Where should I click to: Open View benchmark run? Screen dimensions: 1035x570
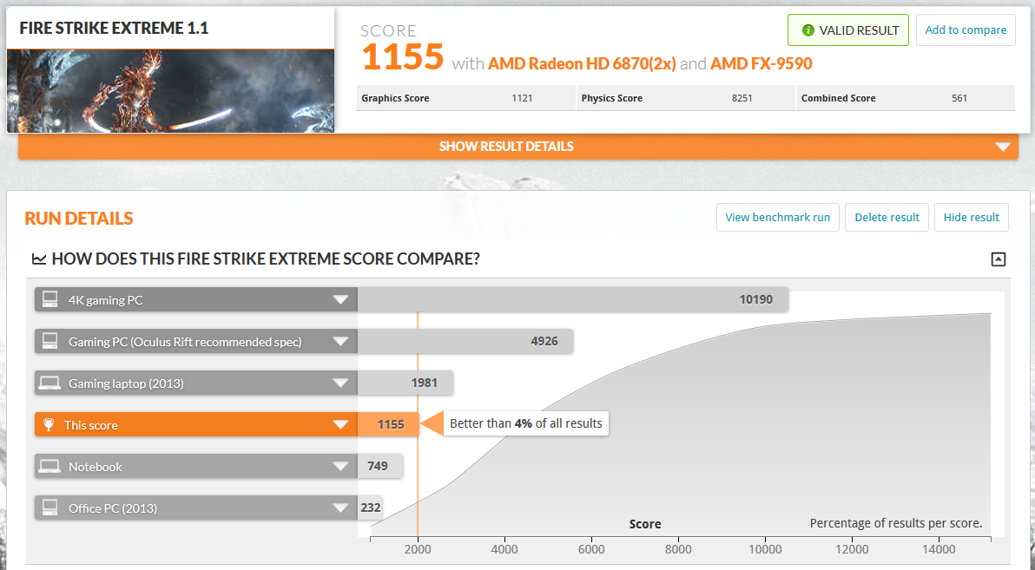coord(777,218)
